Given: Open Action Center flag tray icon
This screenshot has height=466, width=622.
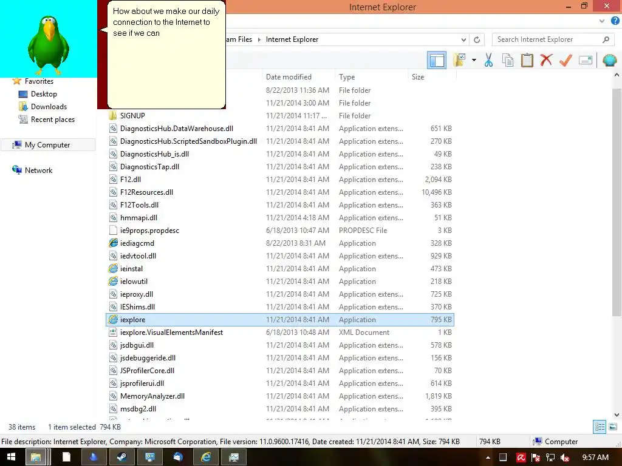Looking at the screenshot, I should tap(535, 458).
